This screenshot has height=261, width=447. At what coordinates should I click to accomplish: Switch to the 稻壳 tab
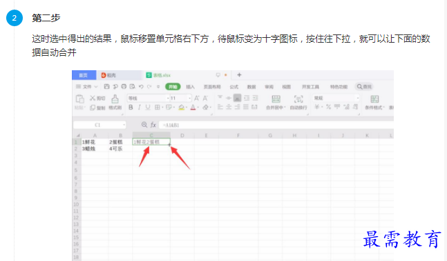[119, 75]
